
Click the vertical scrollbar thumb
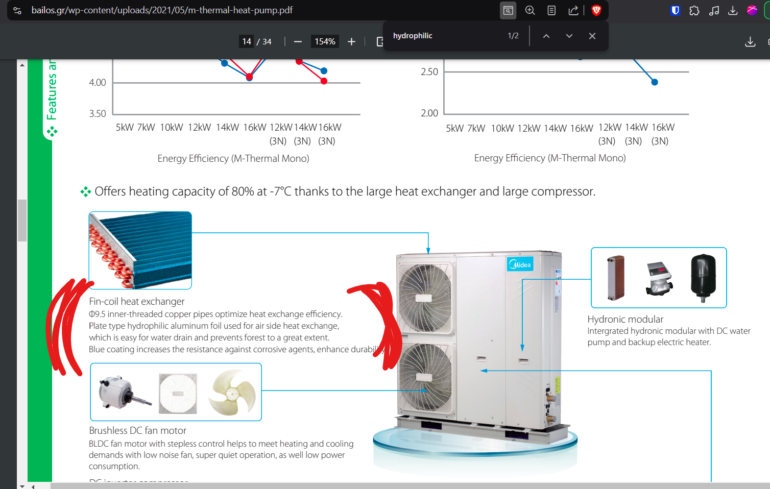22,220
